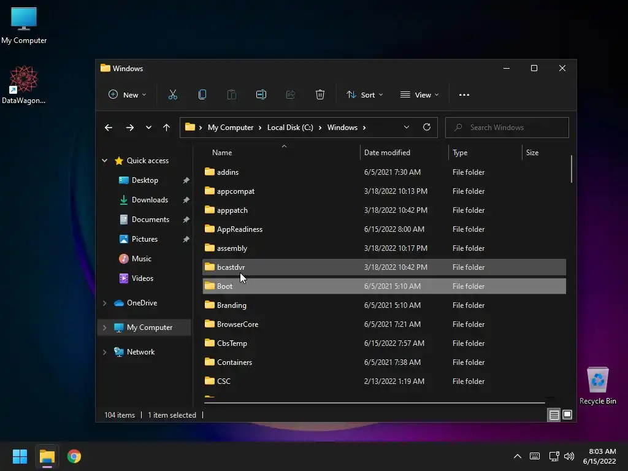
Task: Select My Computer desktop icon
Action: coord(24,26)
